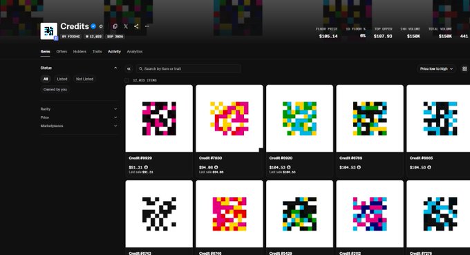Click the TOP OFFER stat label

pos(384,29)
